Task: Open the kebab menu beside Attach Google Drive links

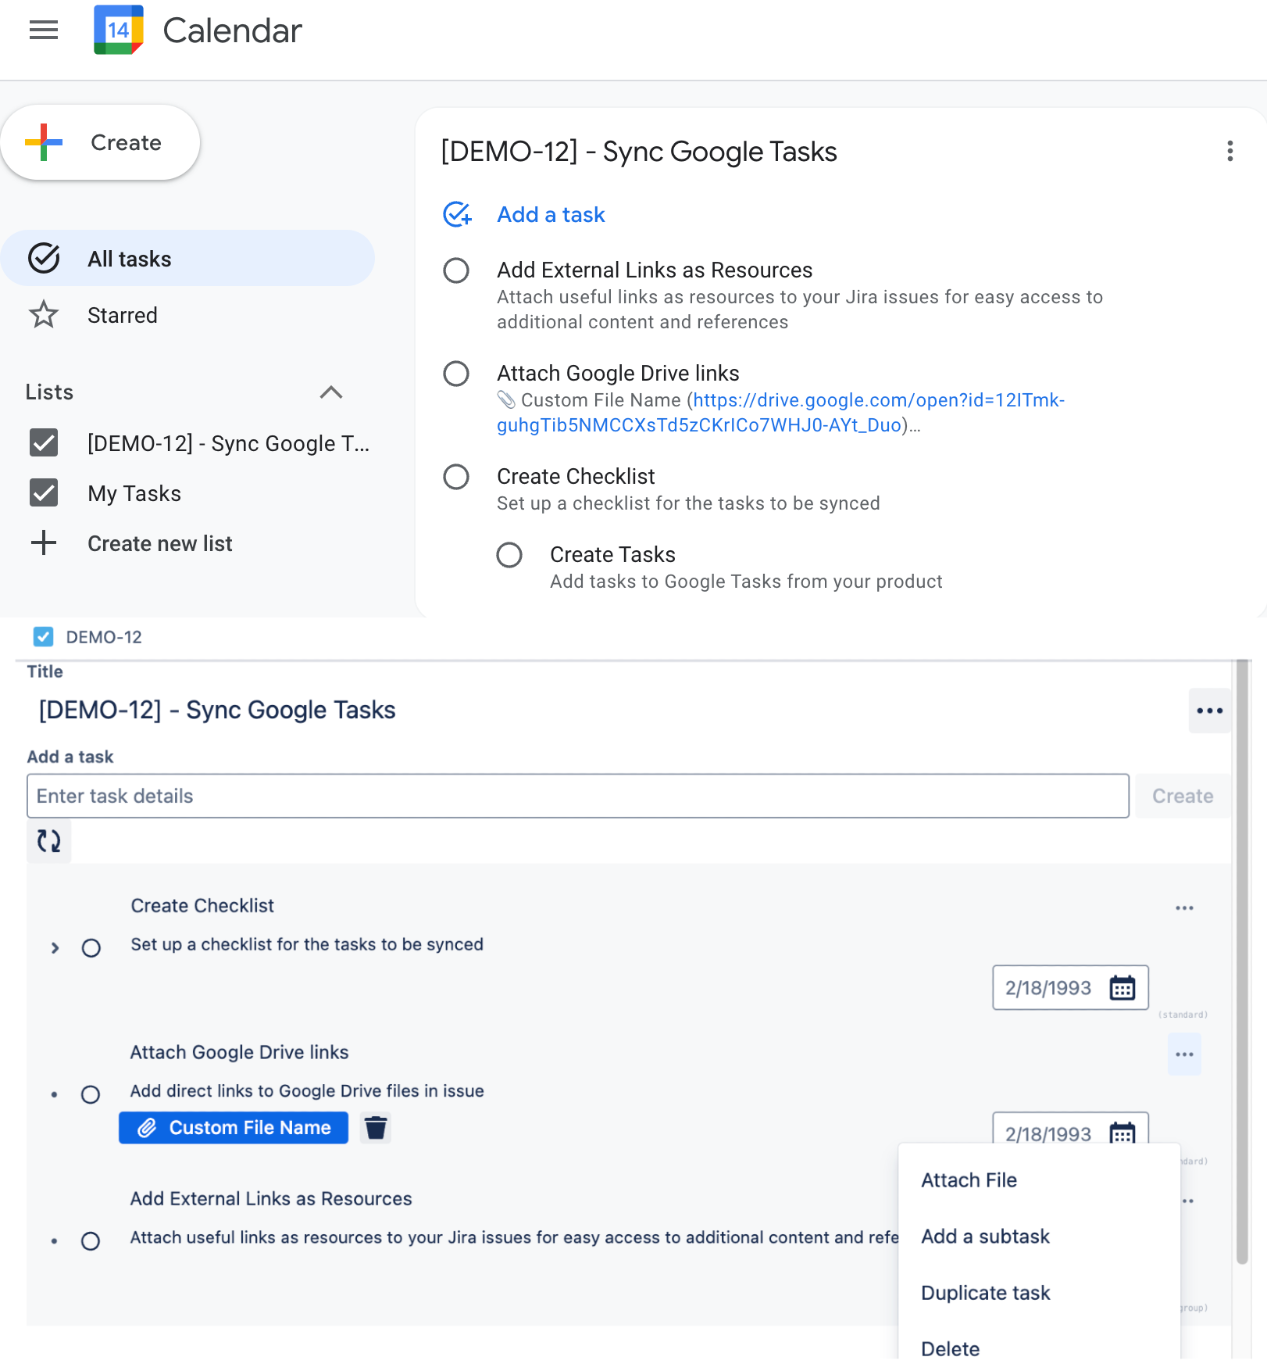Action: (x=1184, y=1054)
